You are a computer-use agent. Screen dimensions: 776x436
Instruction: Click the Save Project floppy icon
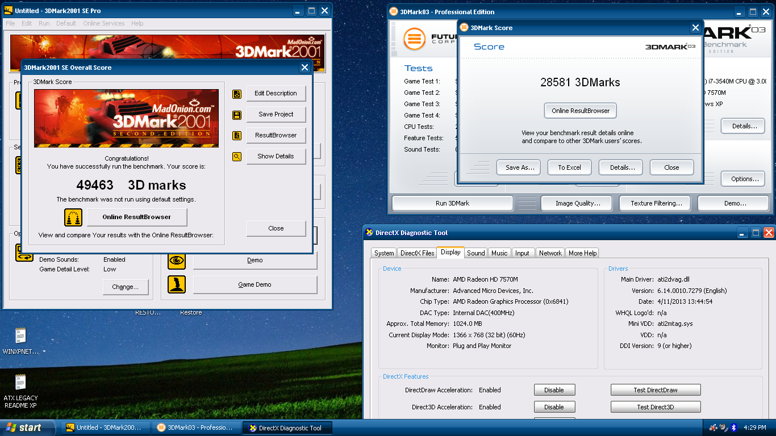click(237, 115)
